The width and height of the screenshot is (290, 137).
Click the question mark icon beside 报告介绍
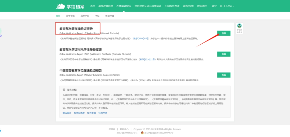[64, 90]
